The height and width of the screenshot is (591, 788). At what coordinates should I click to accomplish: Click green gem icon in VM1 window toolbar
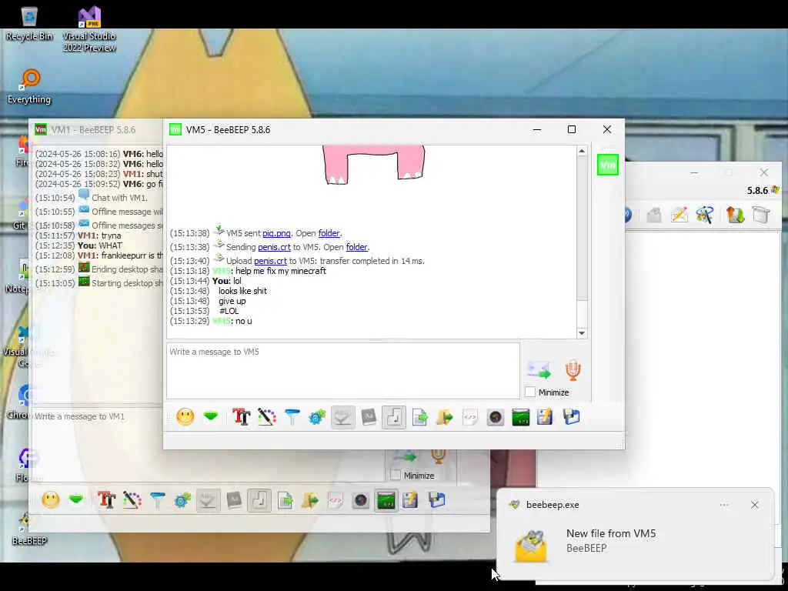(x=76, y=500)
